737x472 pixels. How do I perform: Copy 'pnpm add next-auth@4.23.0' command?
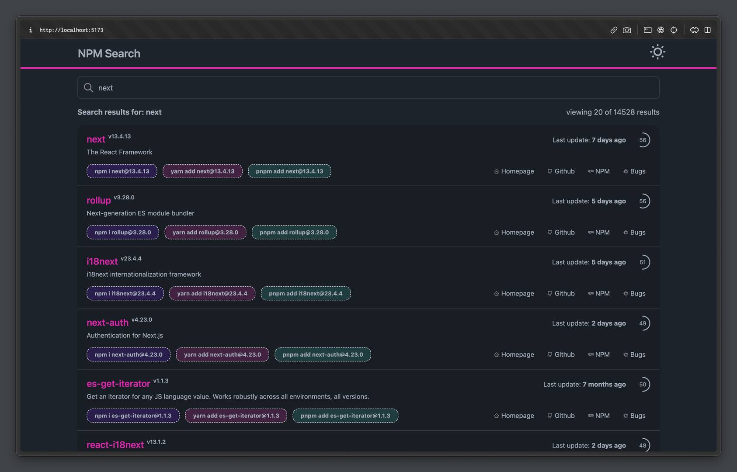click(x=323, y=354)
